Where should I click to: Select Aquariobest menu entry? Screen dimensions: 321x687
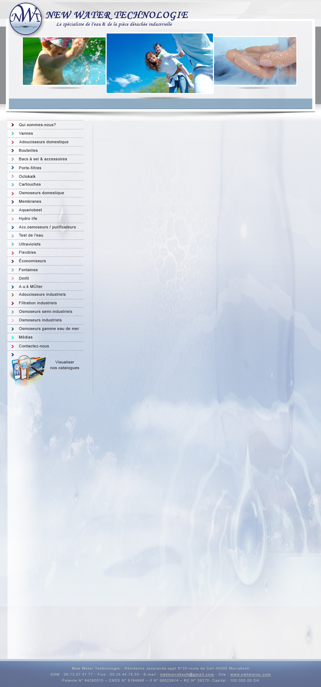[30, 210]
